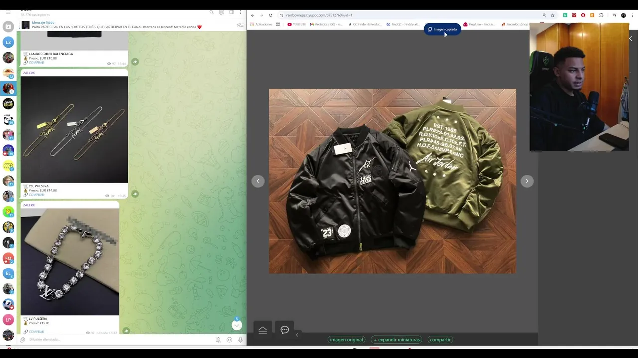Click 'compartir' button
Screen dimensions: 638x358
[440, 340]
